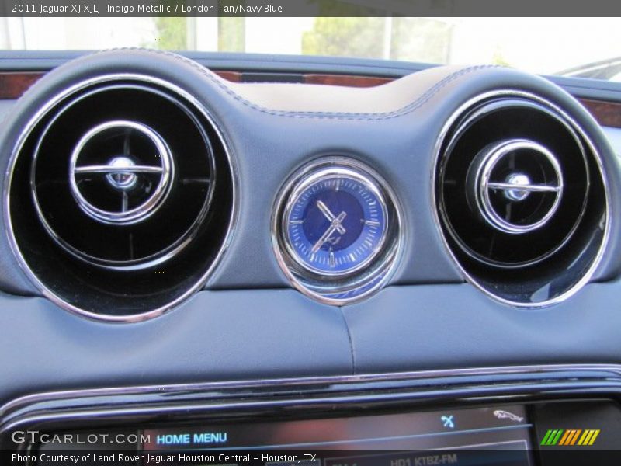Tap the Jaguar leaper logo on touchscreen
Viewport: 621px width, 466px height.
(x=508, y=416)
